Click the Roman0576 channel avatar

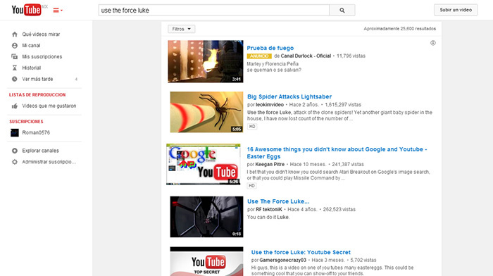pyautogui.click(x=15, y=132)
